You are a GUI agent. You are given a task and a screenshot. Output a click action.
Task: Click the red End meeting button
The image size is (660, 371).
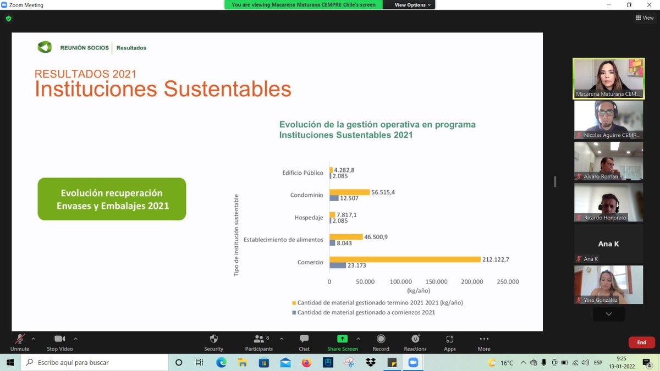(641, 342)
